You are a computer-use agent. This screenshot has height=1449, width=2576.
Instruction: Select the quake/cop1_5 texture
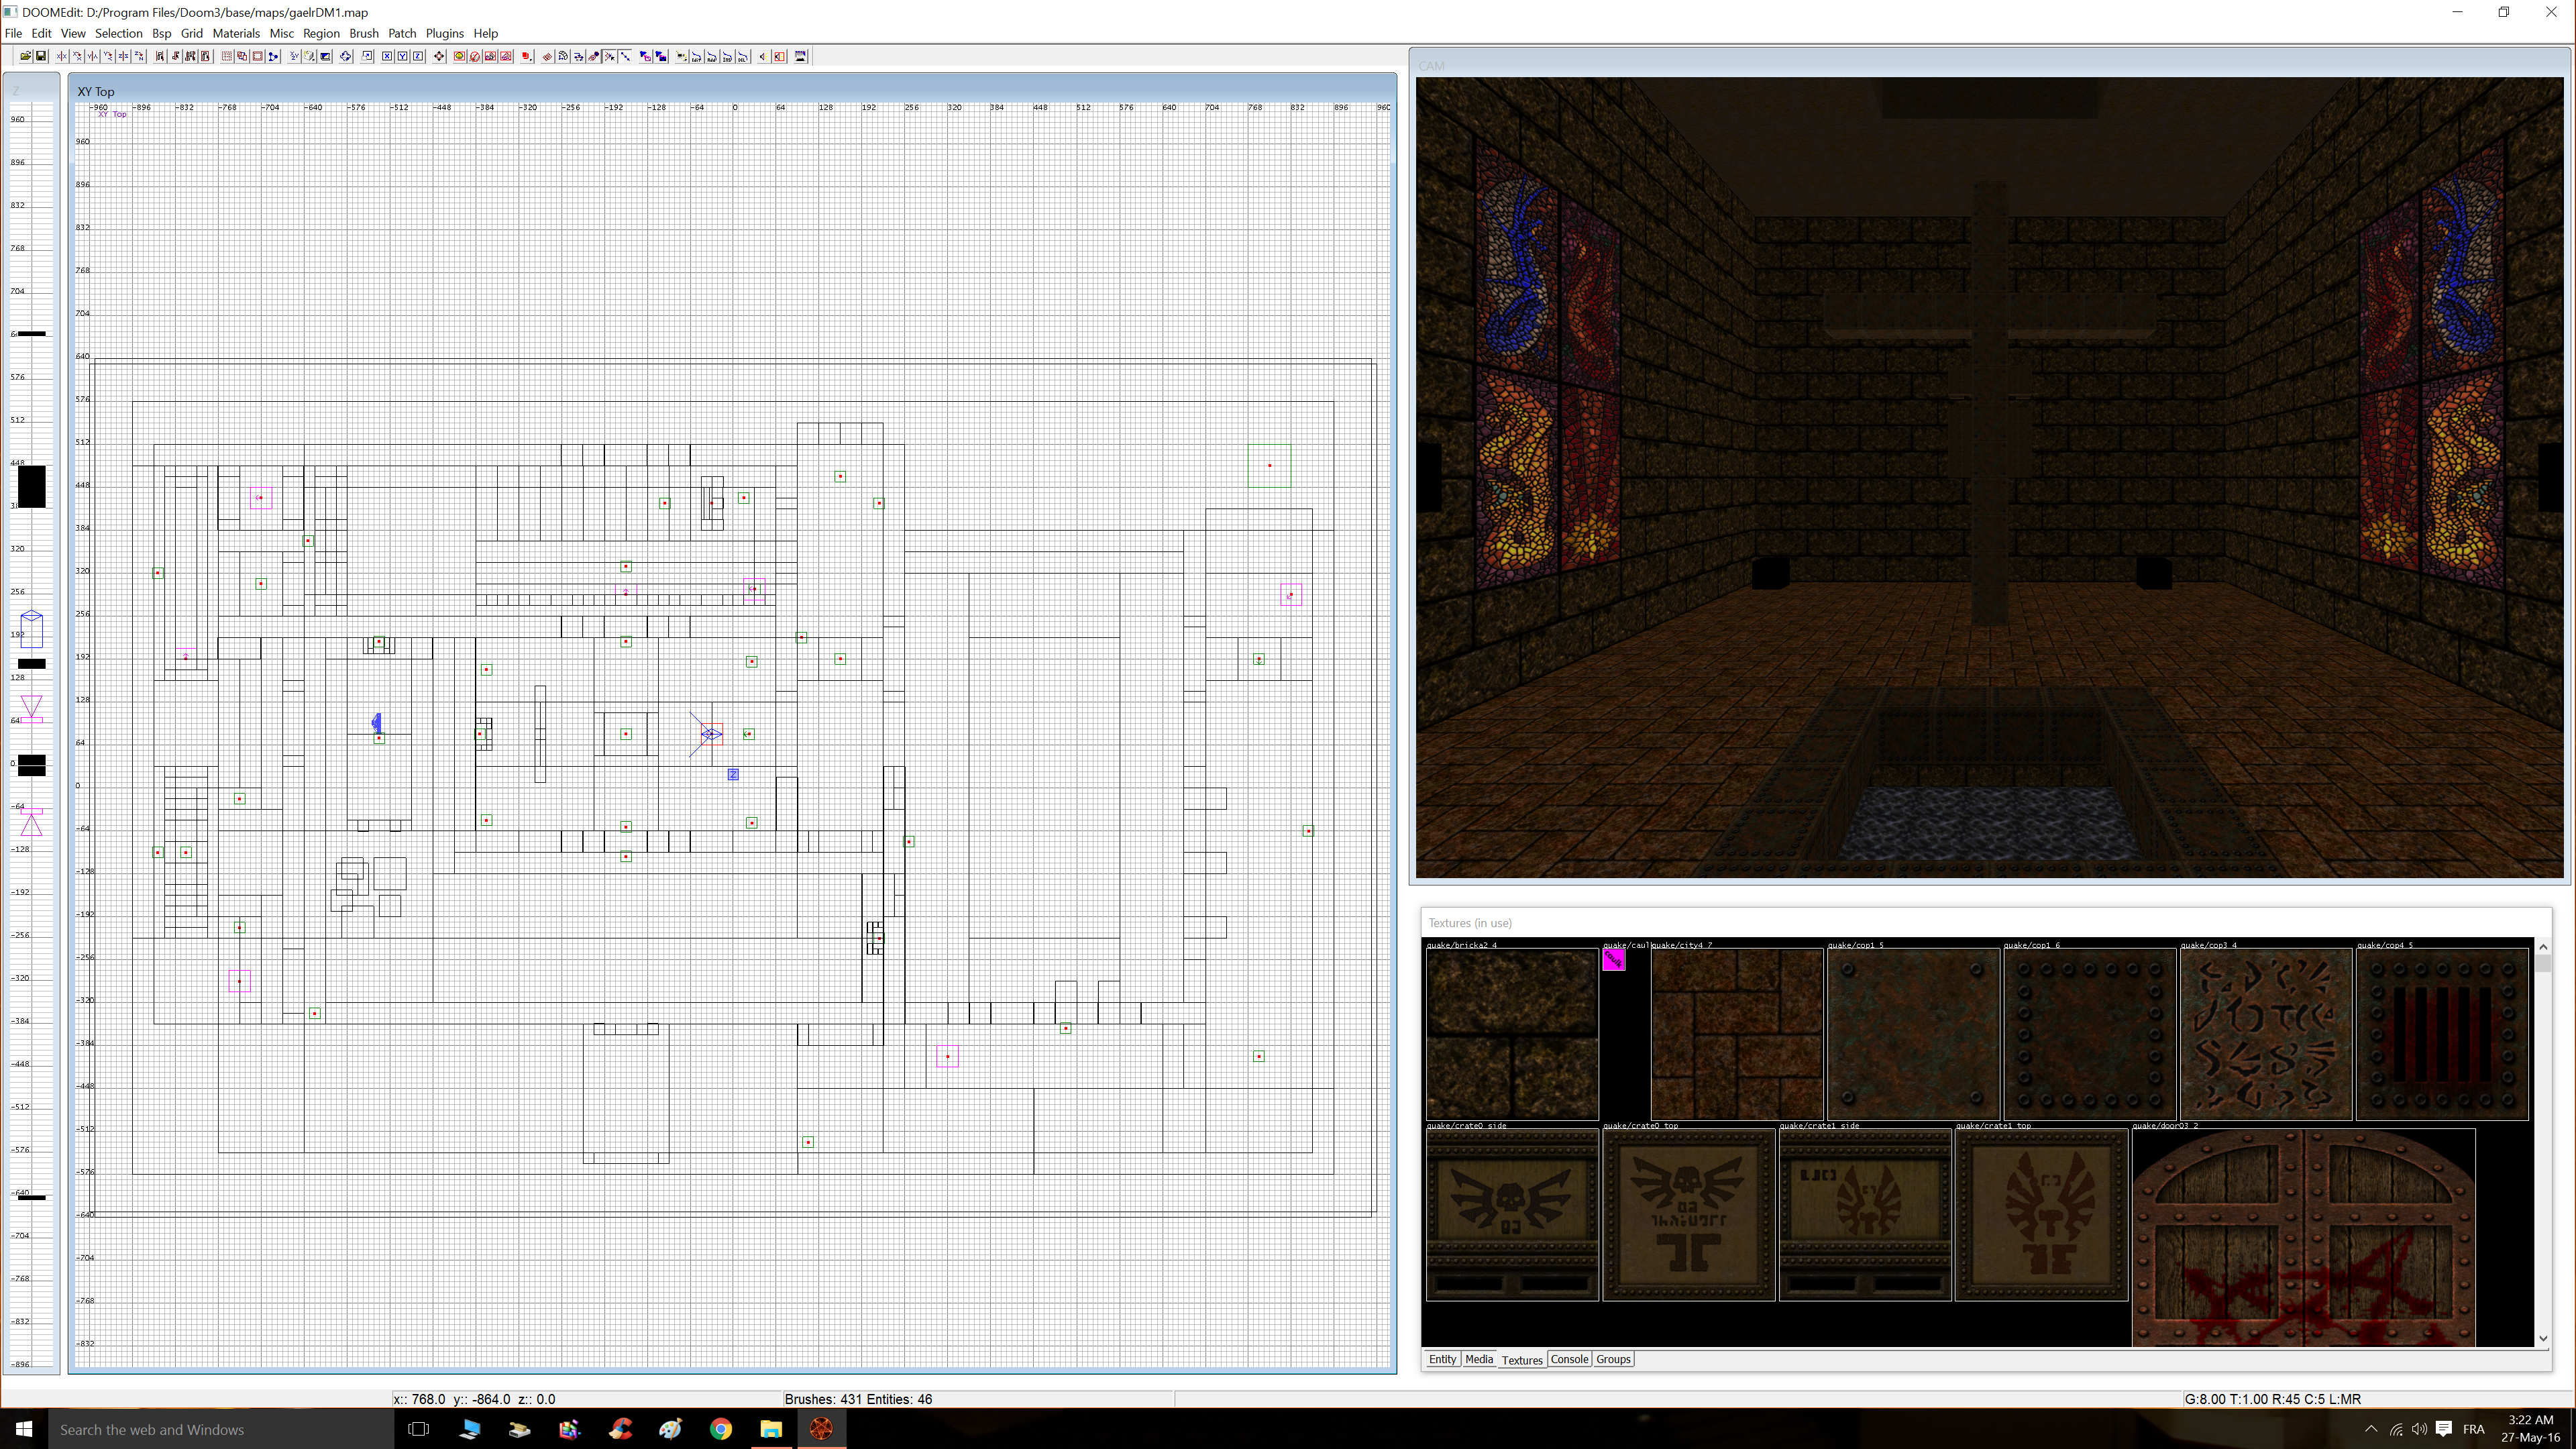pos(1913,1034)
